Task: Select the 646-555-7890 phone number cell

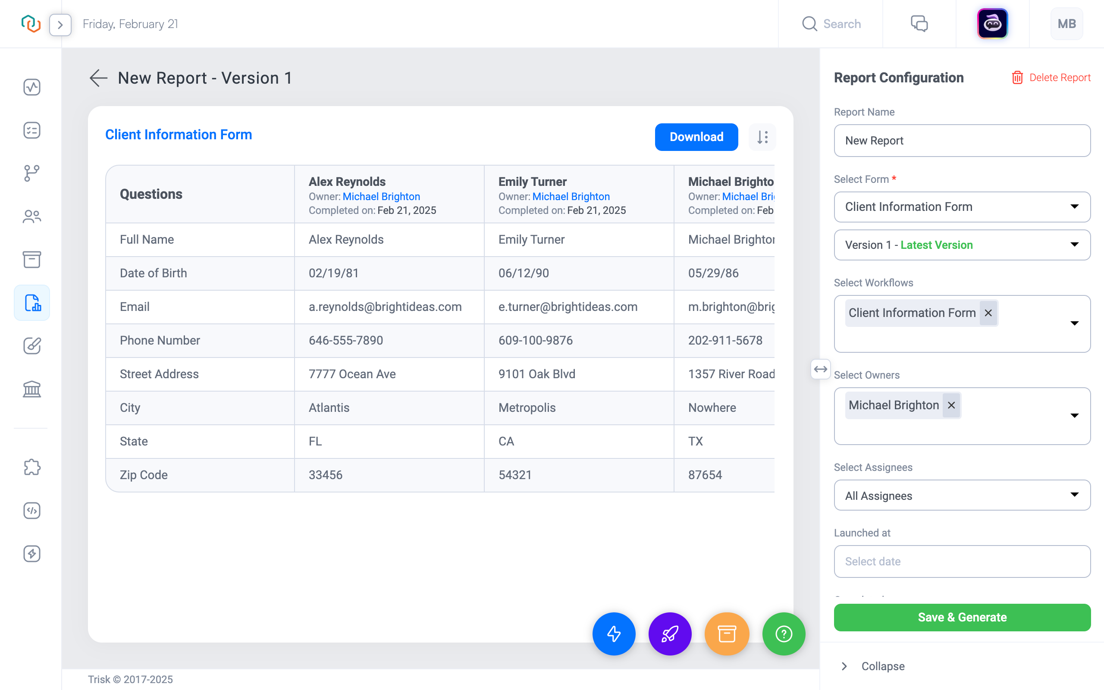Action: (389, 340)
